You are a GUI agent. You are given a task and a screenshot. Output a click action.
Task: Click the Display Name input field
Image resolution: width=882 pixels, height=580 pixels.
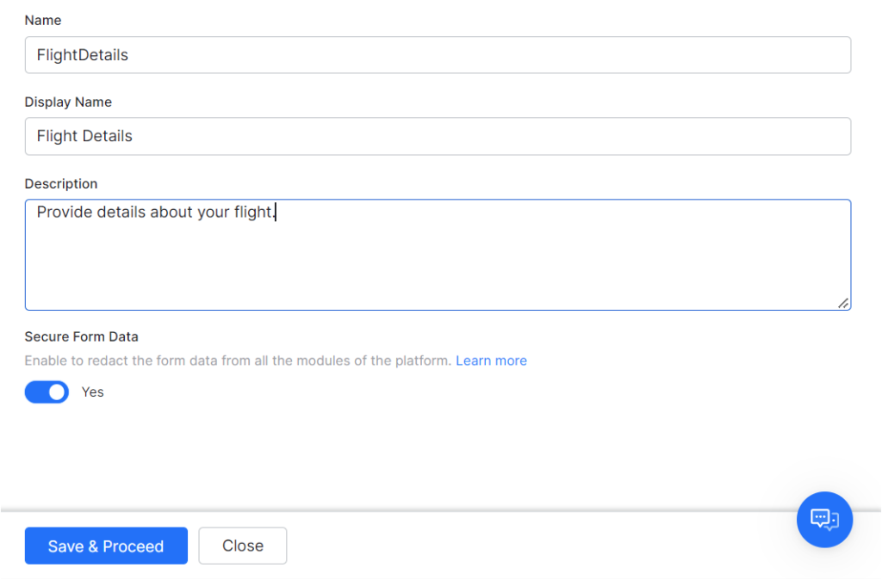pos(438,136)
